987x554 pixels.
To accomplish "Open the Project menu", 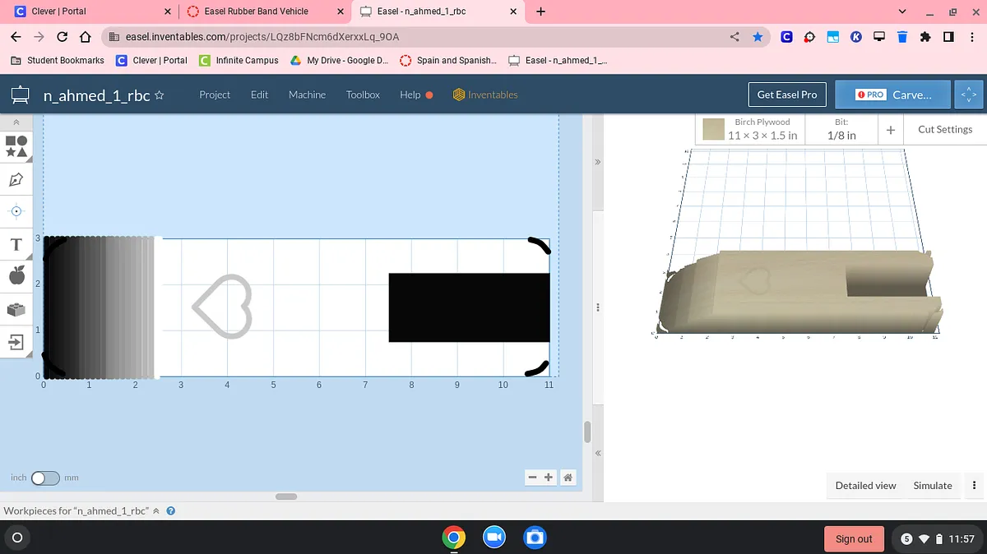I will 215,95.
